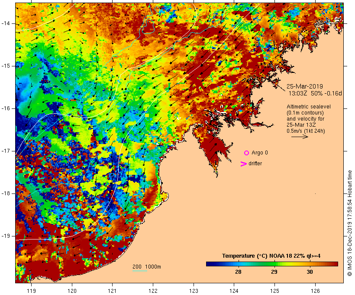Click the 126 longitude axis label
This screenshot has height=295, width=355.
315,291
